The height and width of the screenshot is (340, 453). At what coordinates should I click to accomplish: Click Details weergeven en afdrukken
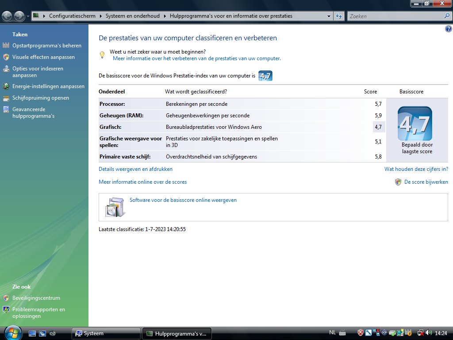click(135, 169)
